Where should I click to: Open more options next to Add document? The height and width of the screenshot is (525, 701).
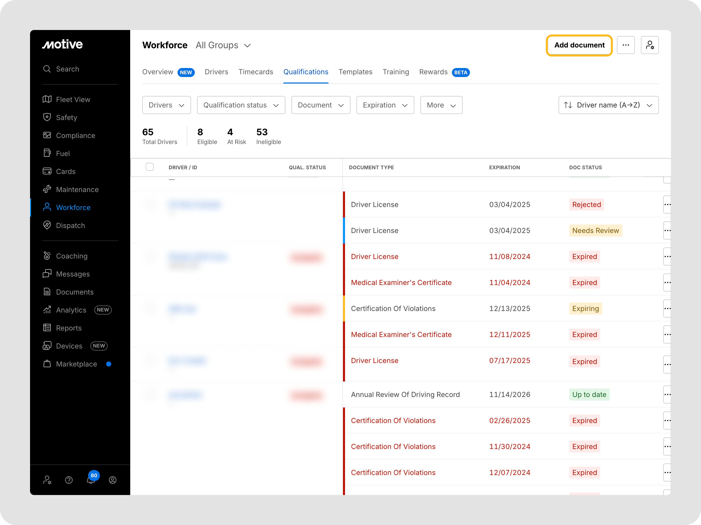tap(626, 45)
